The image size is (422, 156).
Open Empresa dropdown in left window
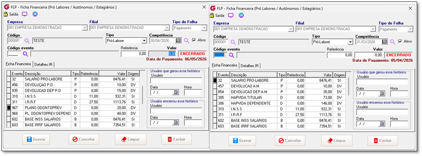pyautogui.click(x=85, y=28)
